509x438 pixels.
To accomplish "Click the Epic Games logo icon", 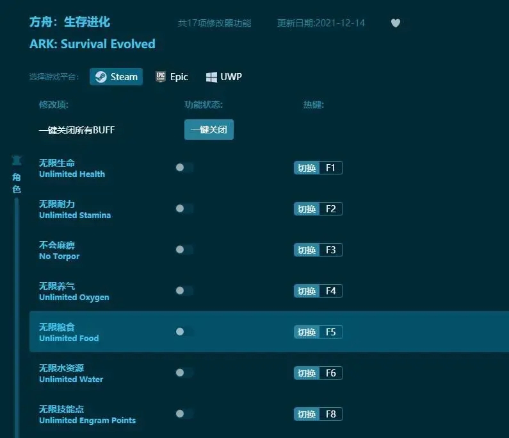I will (x=160, y=77).
